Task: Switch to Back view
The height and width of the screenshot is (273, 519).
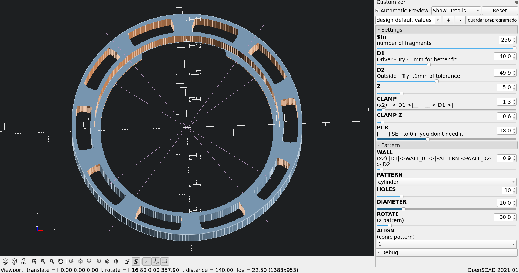Action: (117, 261)
